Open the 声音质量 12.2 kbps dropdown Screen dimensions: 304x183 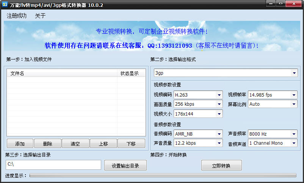pos(198,143)
